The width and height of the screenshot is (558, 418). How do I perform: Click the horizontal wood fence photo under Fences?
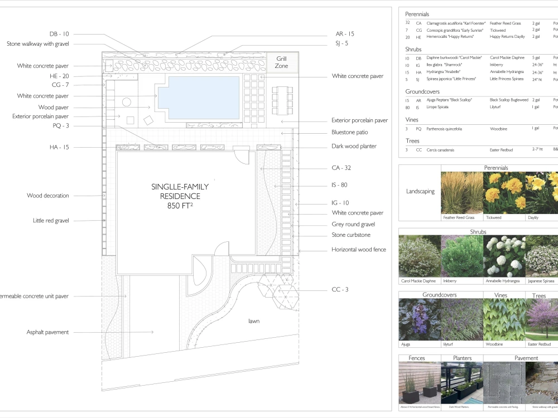pyautogui.click(x=419, y=383)
